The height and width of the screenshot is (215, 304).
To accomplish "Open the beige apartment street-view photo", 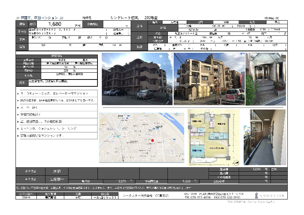I will pos(209,79).
